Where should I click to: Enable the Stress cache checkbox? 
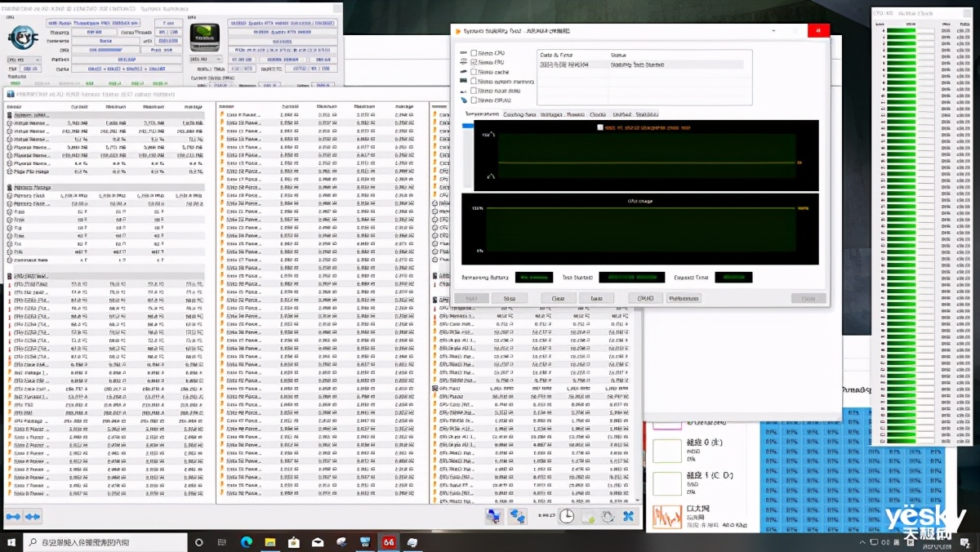pyautogui.click(x=474, y=72)
